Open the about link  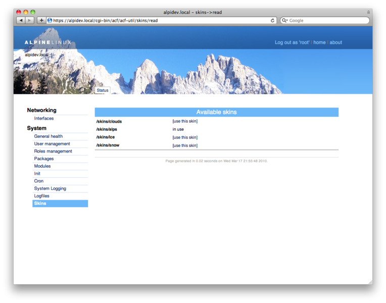336,42
